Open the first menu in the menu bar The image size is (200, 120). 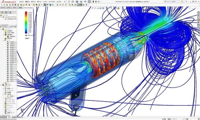coord(21,2)
